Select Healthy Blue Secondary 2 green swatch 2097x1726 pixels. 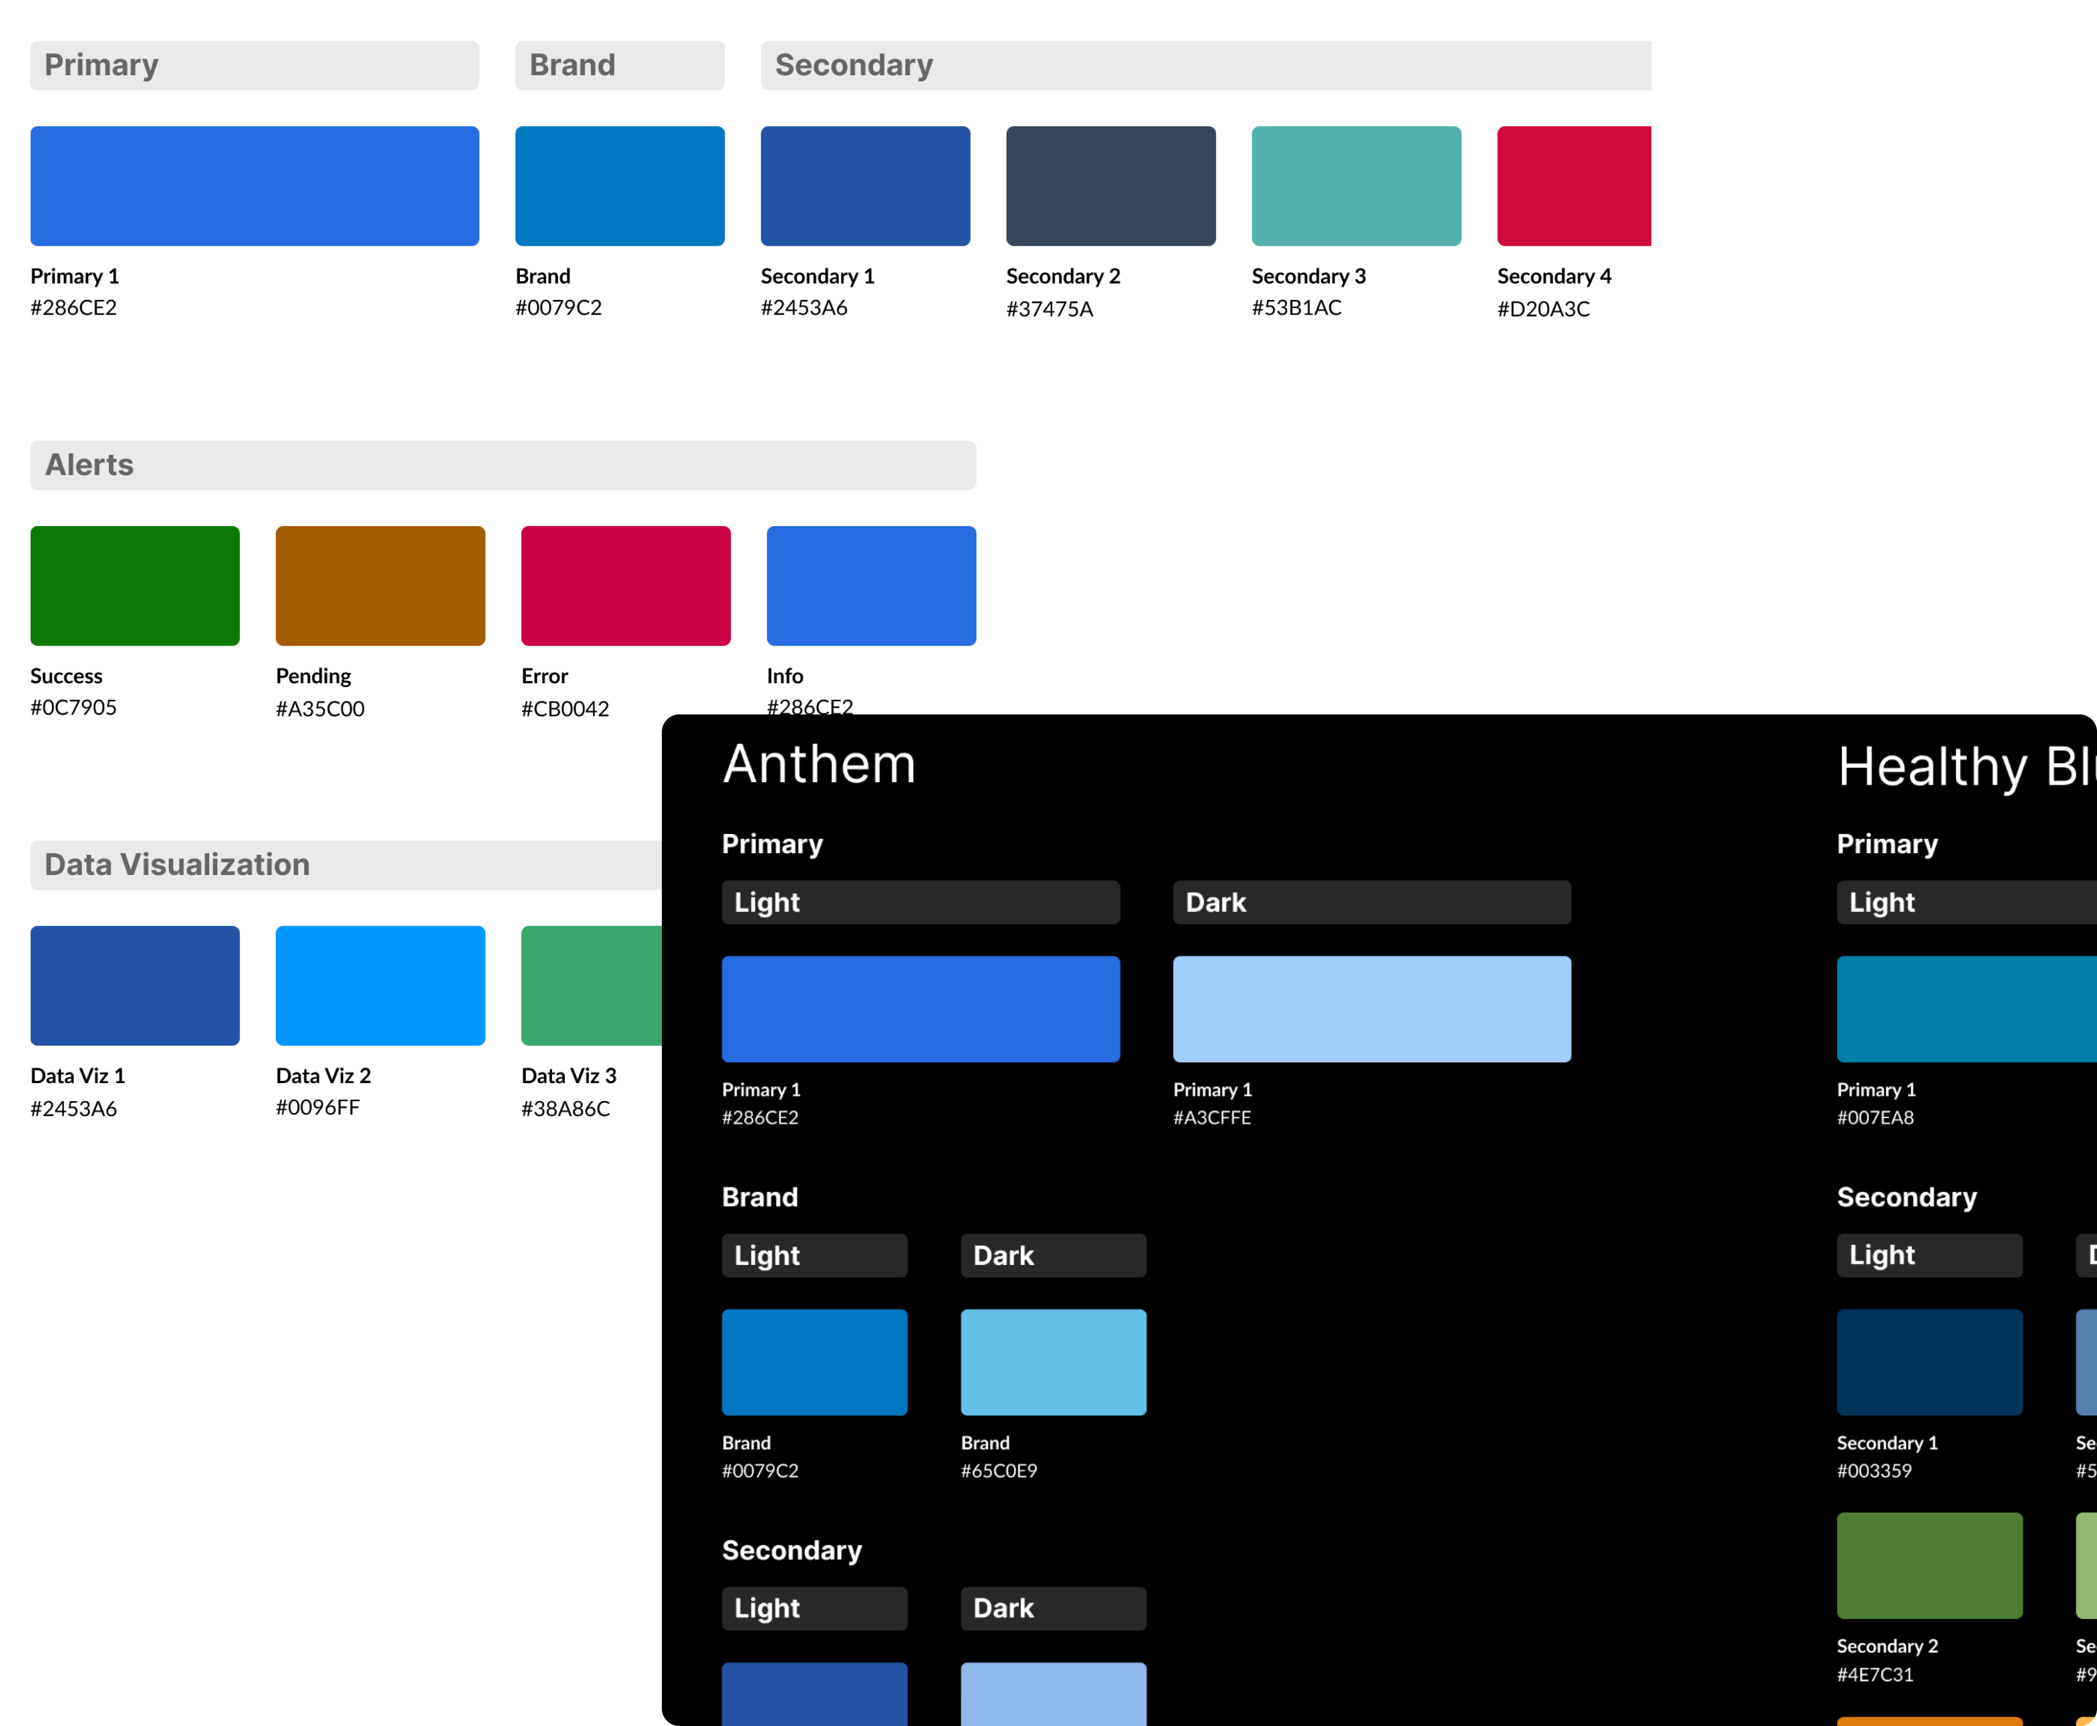point(1929,1565)
